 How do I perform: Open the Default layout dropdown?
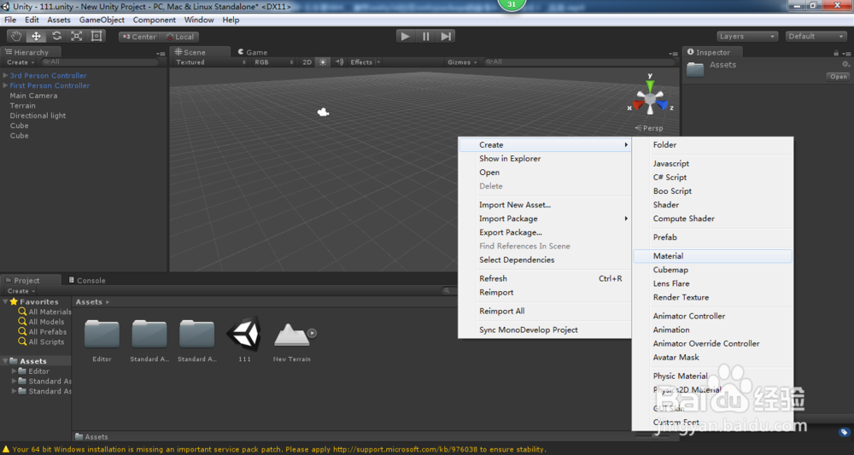(816, 37)
